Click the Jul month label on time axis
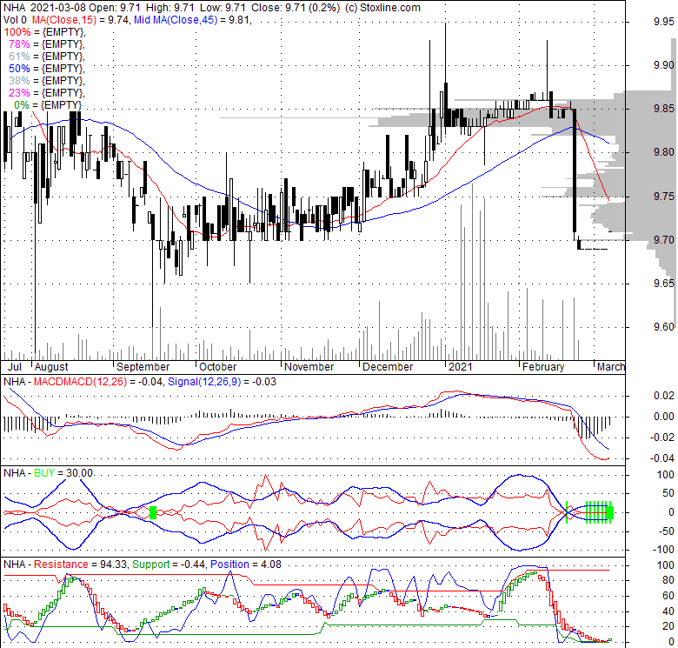The width and height of the screenshot is (678, 648). point(15,367)
